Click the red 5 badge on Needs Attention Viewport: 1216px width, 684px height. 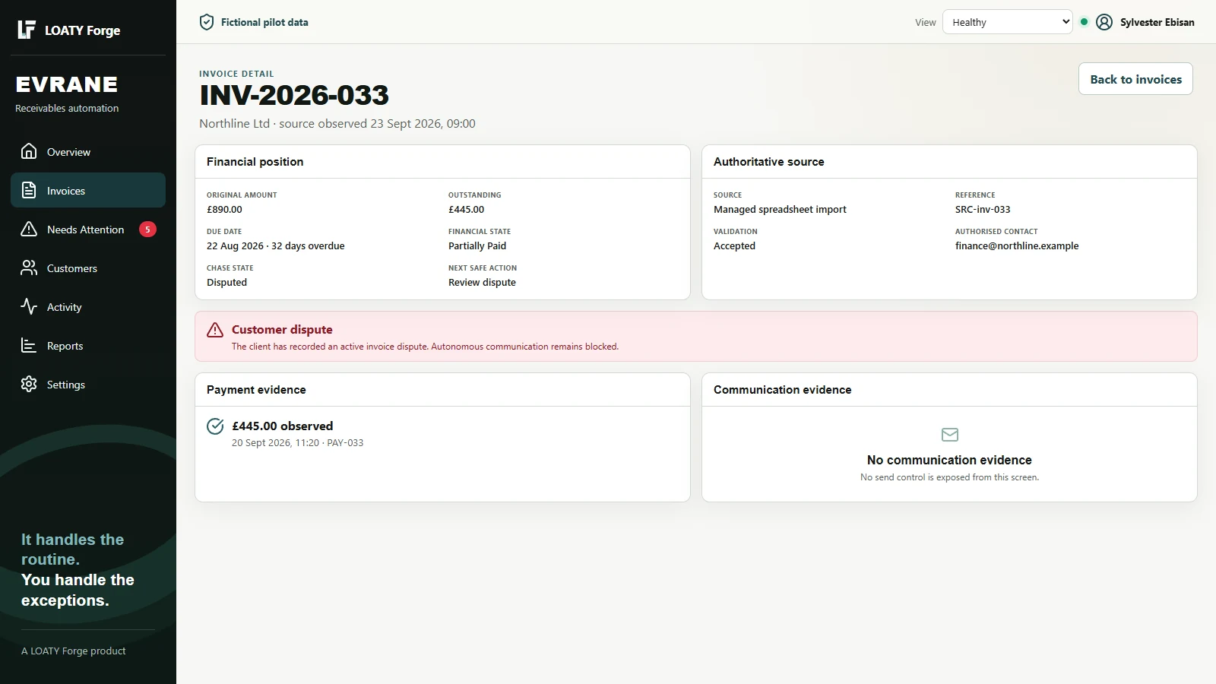[147, 229]
